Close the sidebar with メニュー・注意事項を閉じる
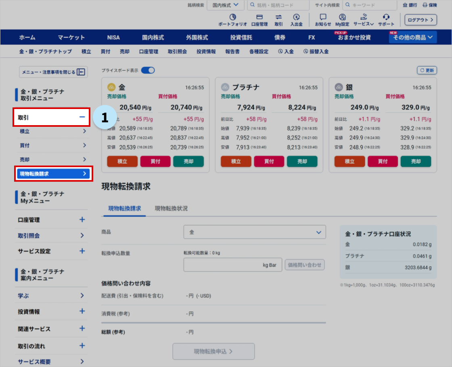Viewport: 452px width, 367px height. 53,72
